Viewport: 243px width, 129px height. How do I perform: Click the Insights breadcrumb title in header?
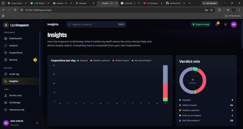pyautogui.click(x=53, y=24)
